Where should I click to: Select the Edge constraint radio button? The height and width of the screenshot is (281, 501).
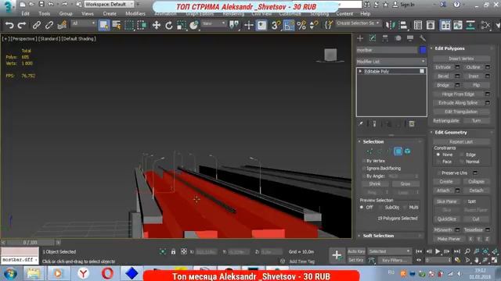tap(462, 155)
